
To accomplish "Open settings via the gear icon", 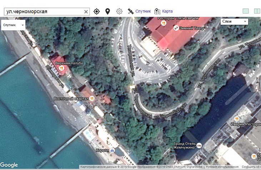I will tap(119, 11).
